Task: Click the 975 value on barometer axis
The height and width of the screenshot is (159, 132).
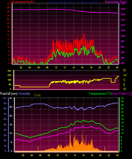Action: coord(123,63)
